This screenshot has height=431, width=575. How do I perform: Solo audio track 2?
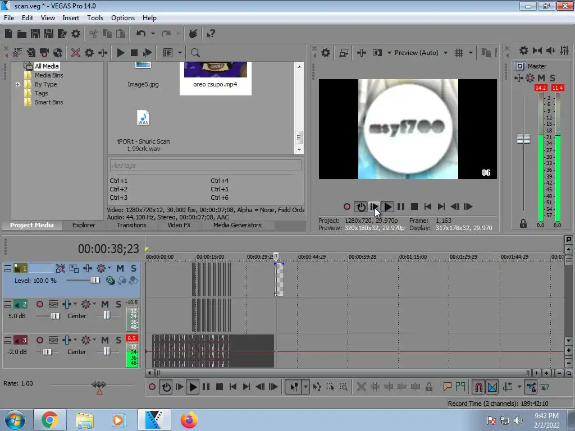118,304
